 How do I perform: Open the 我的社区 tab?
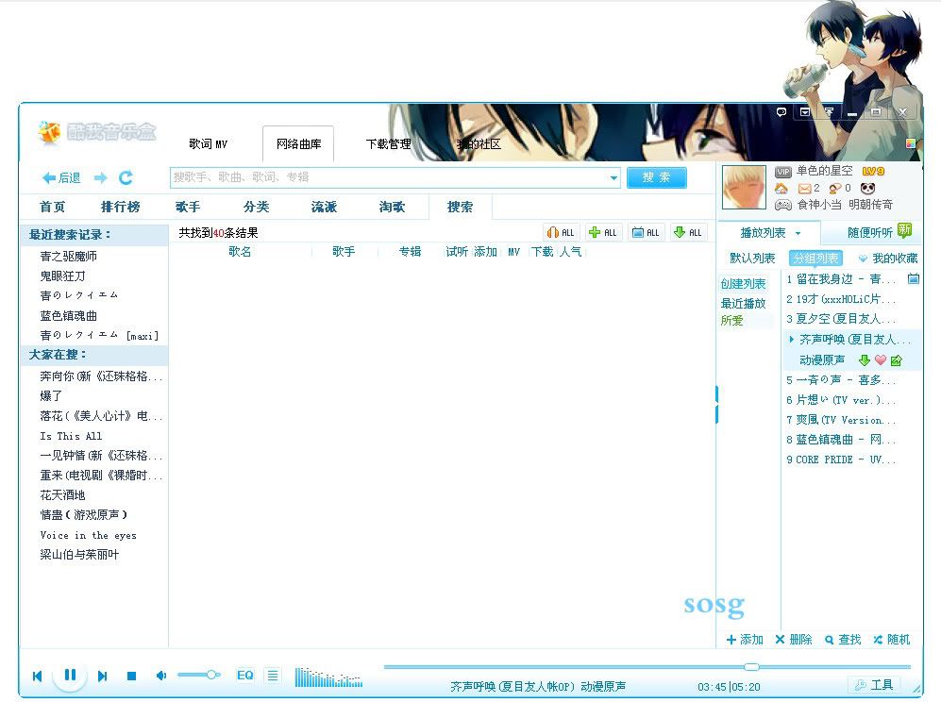tap(479, 144)
